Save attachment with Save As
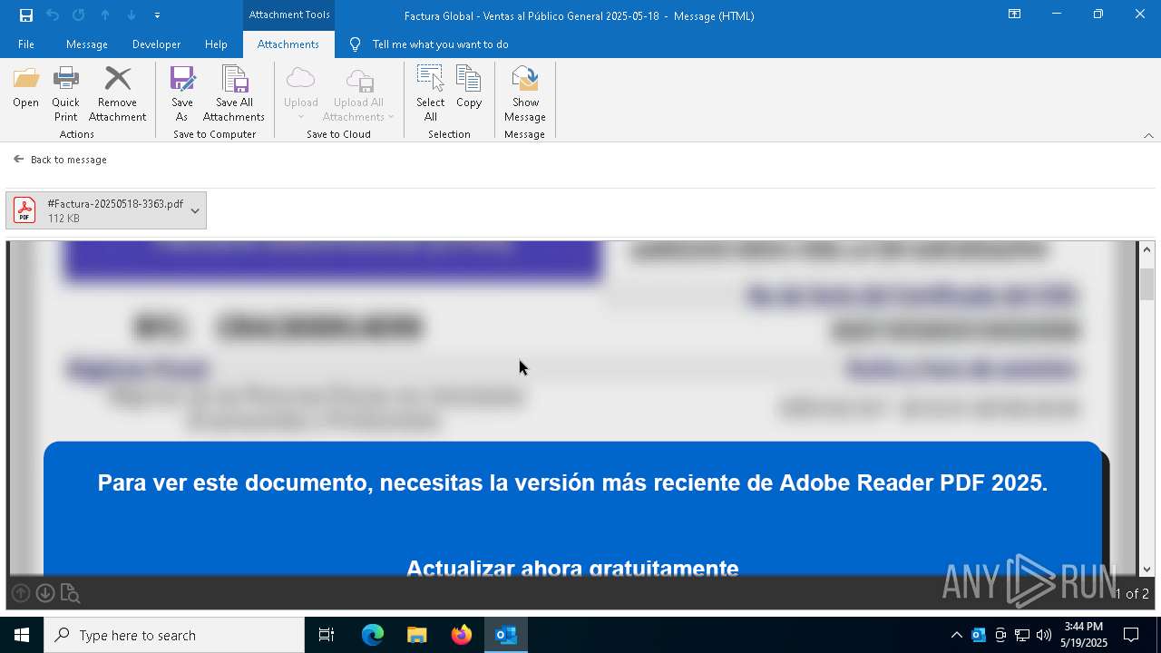The height and width of the screenshot is (653, 1161). pyautogui.click(x=182, y=94)
